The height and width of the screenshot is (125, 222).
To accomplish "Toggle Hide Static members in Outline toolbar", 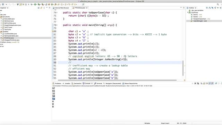I will (215, 8).
